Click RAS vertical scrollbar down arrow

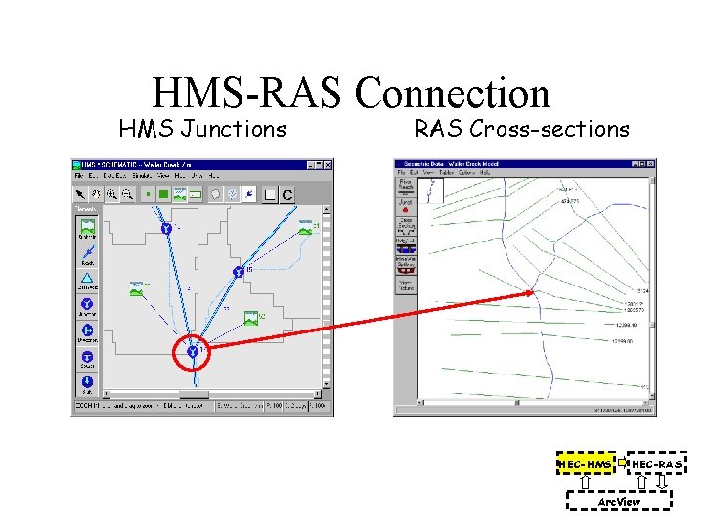(652, 397)
